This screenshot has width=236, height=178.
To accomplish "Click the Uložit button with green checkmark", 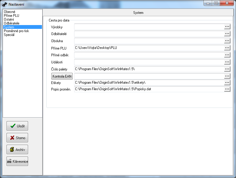I will (x=17, y=126).
